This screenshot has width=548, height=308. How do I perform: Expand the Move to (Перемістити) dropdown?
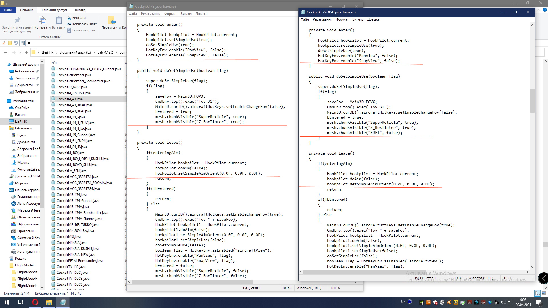point(111,31)
